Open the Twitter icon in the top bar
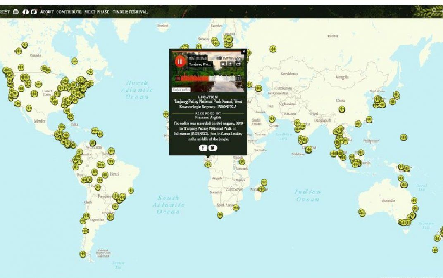The image size is (443, 278). tap(33, 12)
